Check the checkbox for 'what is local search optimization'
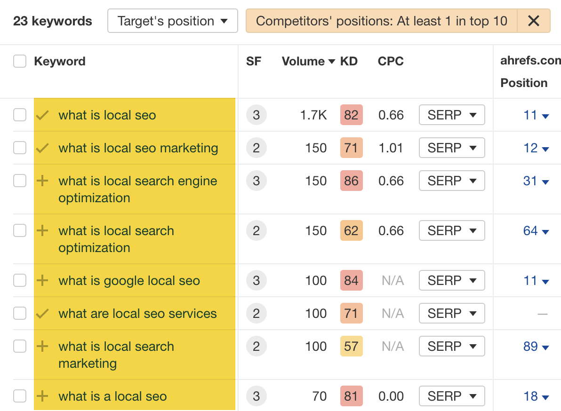This screenshot has height=411, width=561. 20,230
